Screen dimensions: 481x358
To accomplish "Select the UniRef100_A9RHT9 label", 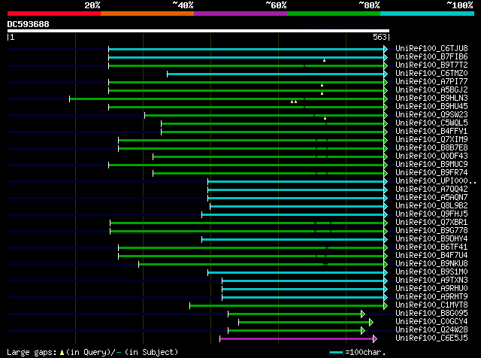I will click(x=431, y=297).
